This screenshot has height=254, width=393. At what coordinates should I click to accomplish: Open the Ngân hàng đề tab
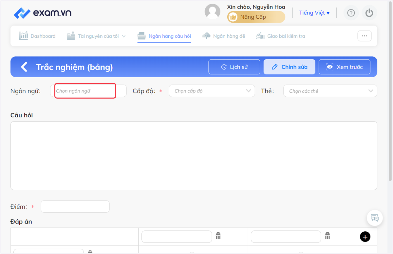click(x=224, y=36)
